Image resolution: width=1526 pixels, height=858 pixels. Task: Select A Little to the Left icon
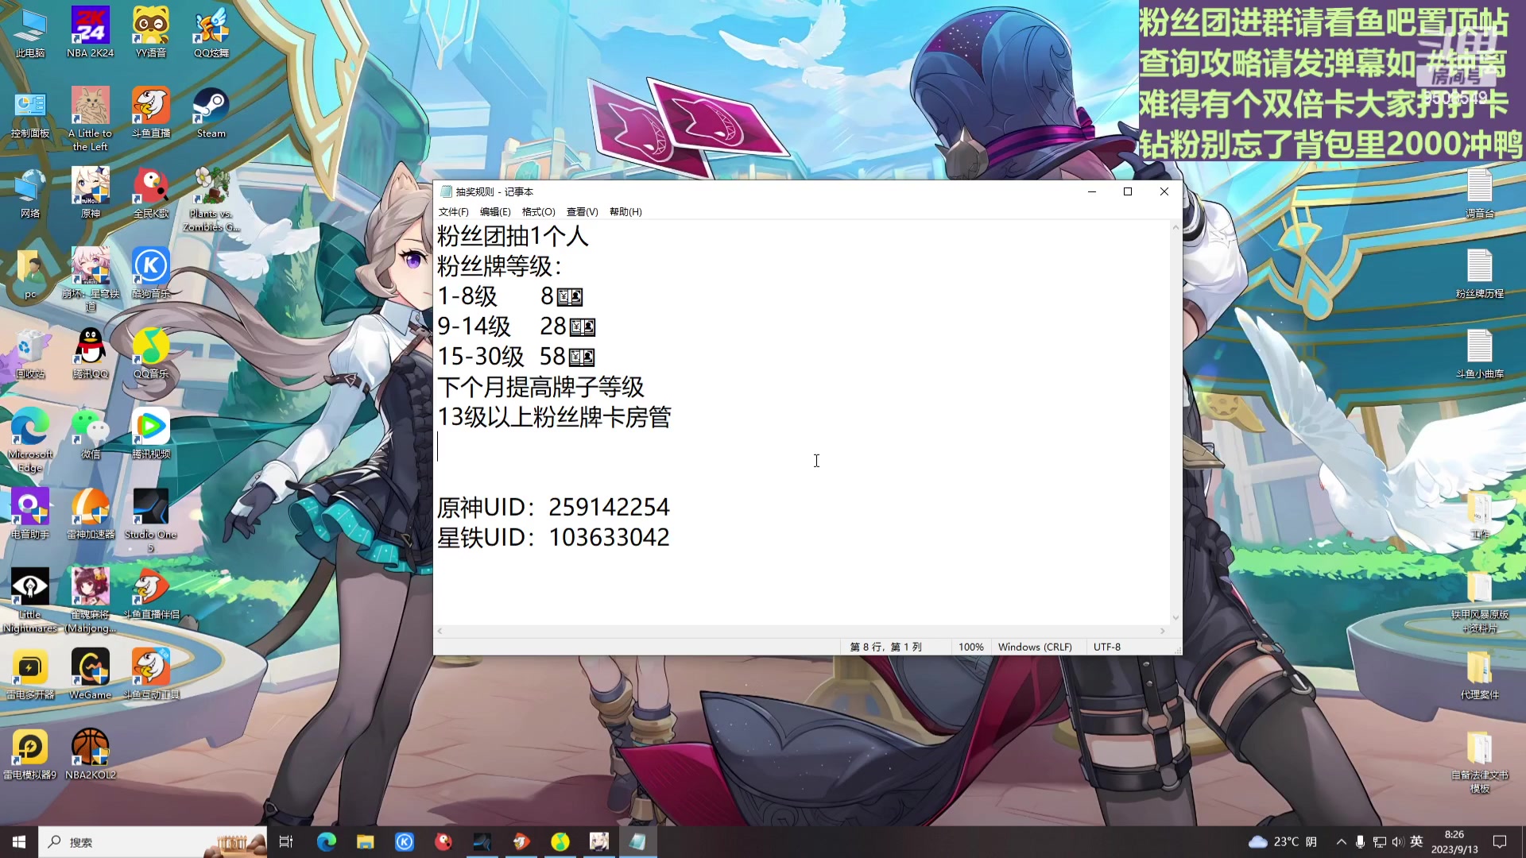[91, 119]
